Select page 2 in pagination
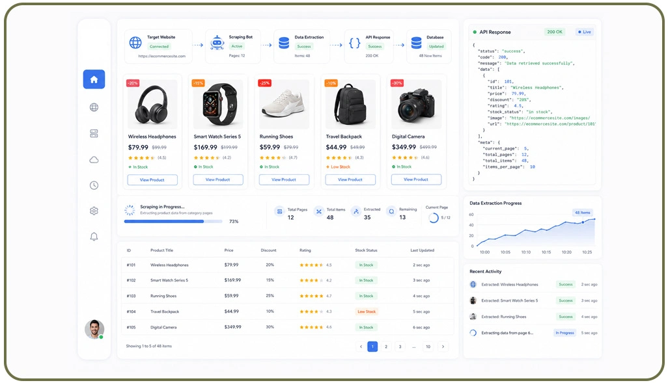The image size is (668, 383). (386, 347)
